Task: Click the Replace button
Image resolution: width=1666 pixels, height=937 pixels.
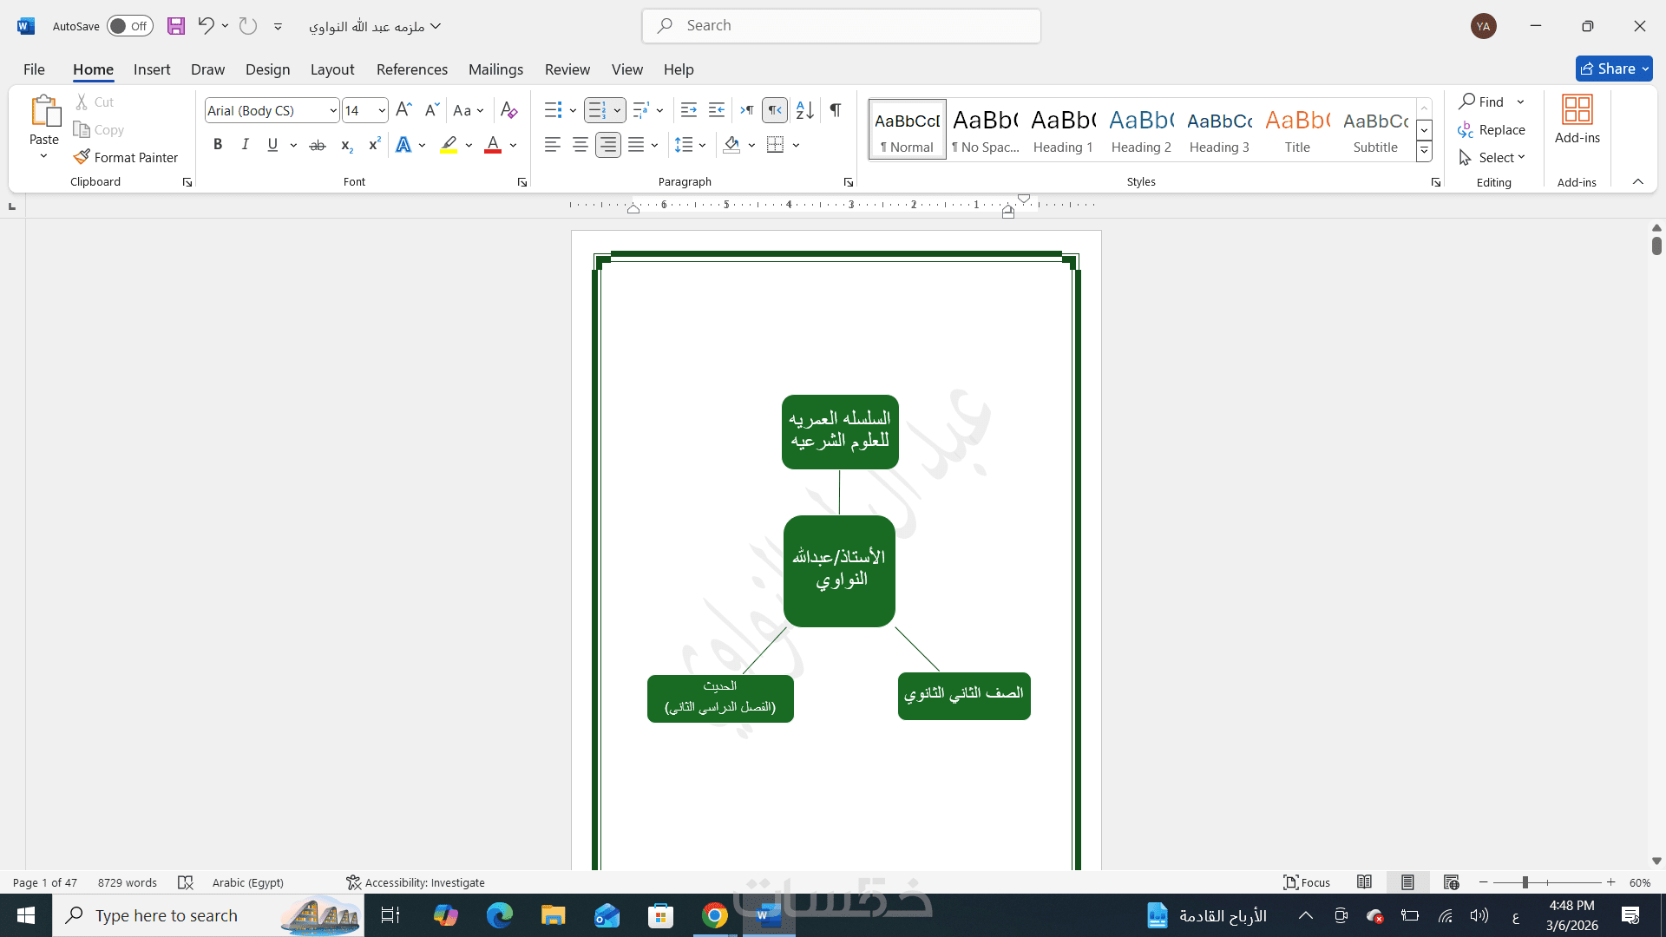Action: (x=1492, y=130)
